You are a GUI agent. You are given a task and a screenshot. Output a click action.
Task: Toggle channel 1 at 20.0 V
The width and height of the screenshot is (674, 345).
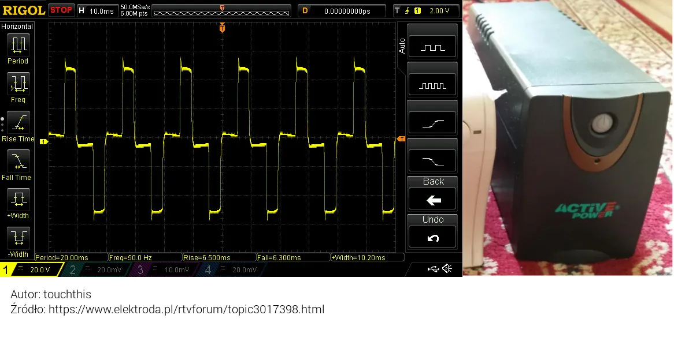click(30, 269)
